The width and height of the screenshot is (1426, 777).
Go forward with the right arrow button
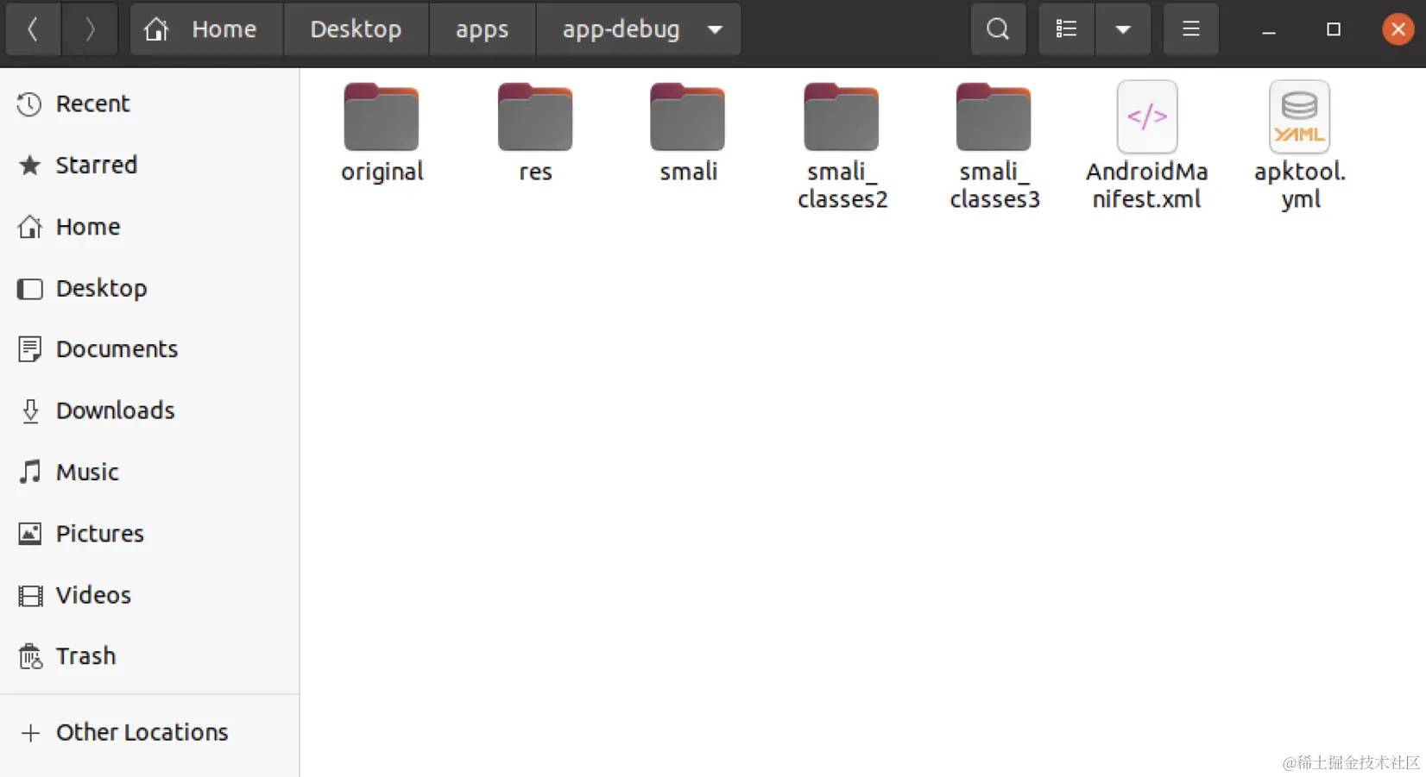coord(90,29)
